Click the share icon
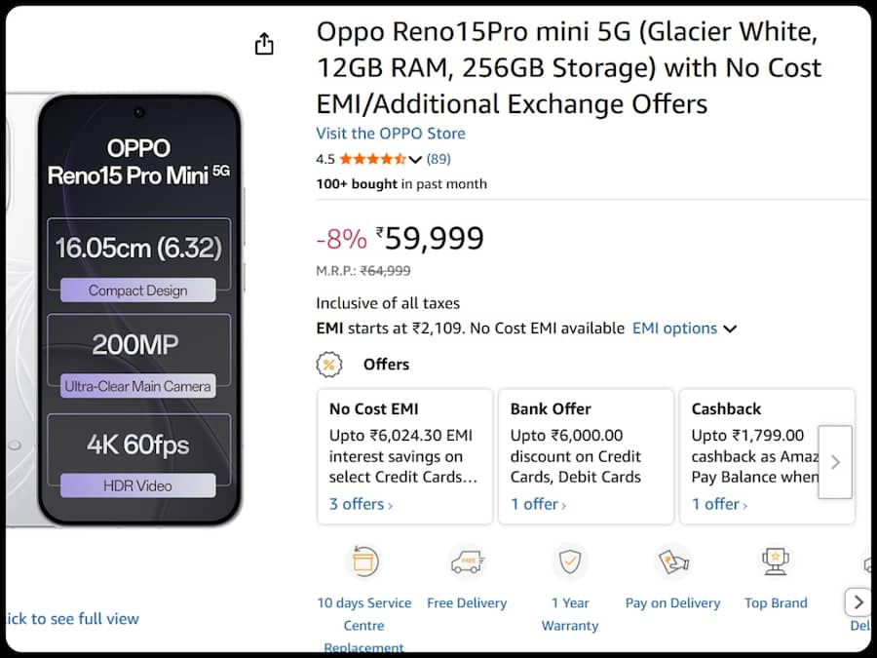Viewport: 877px width, 658px height. [263, 43]
